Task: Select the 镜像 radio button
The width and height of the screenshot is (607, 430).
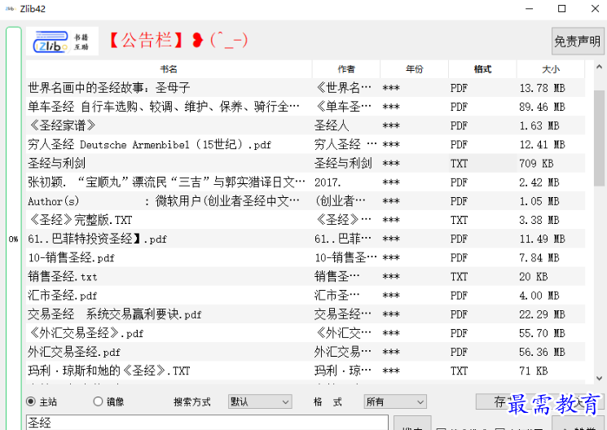Action: pos(98,401)
